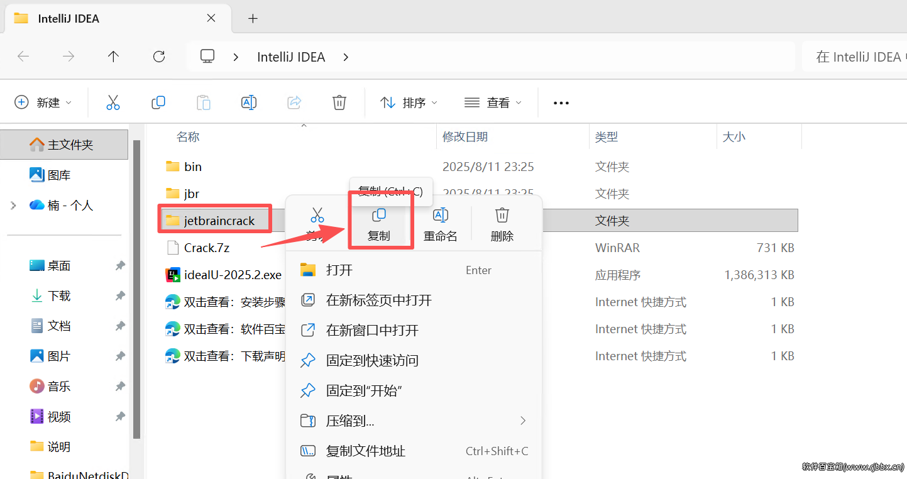
Task: Click the Delete trash icon in the toolbar
Action: coord(339,102)
